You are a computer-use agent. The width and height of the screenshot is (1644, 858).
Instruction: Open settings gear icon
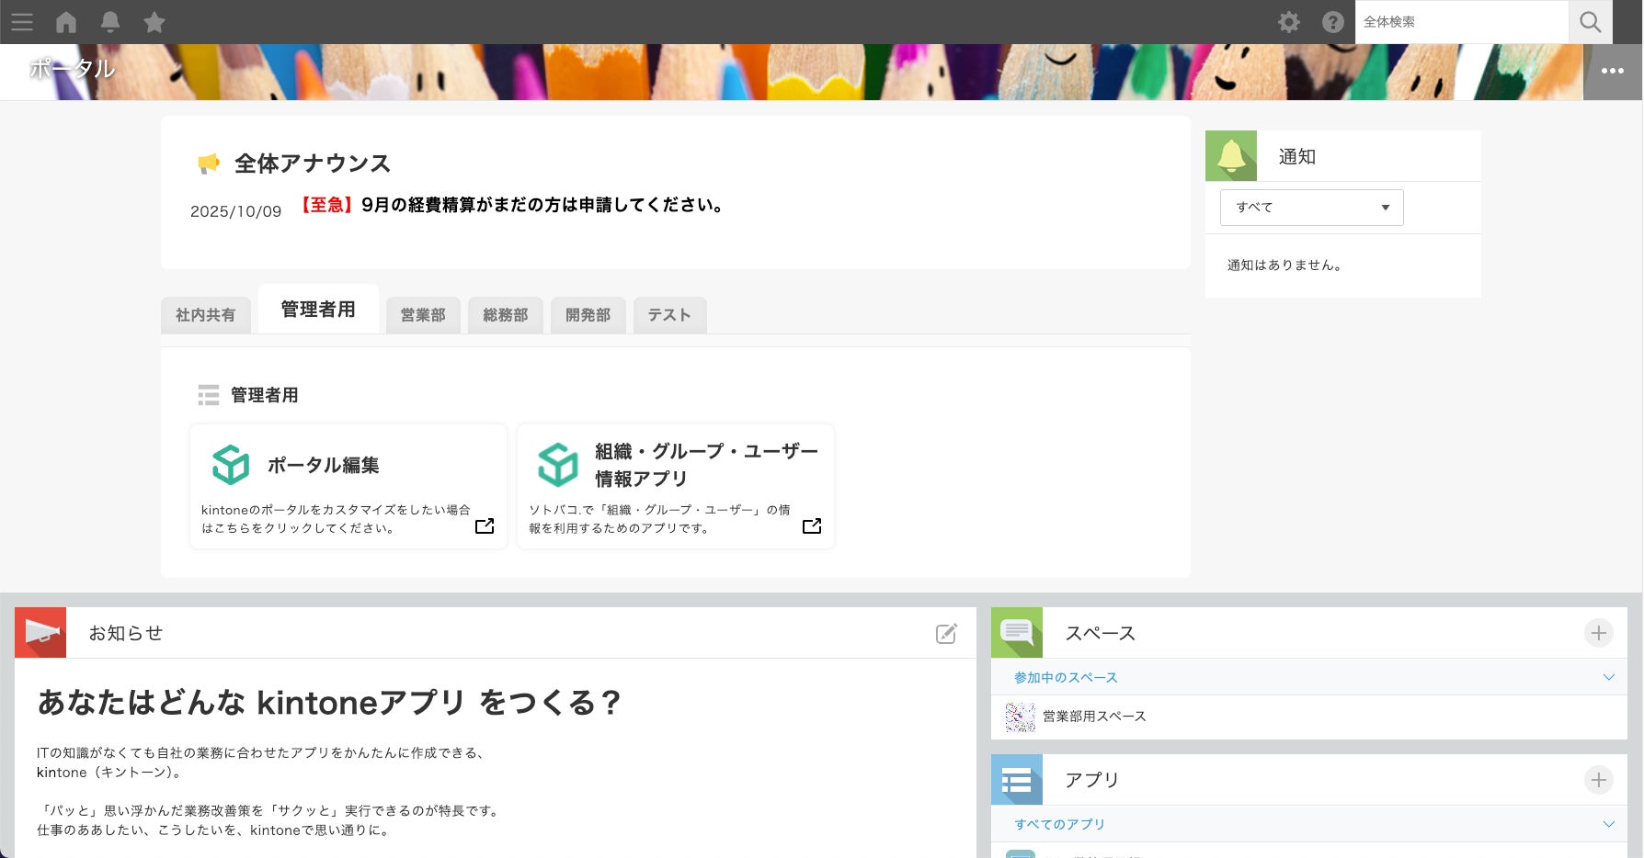pos(1289,22)
